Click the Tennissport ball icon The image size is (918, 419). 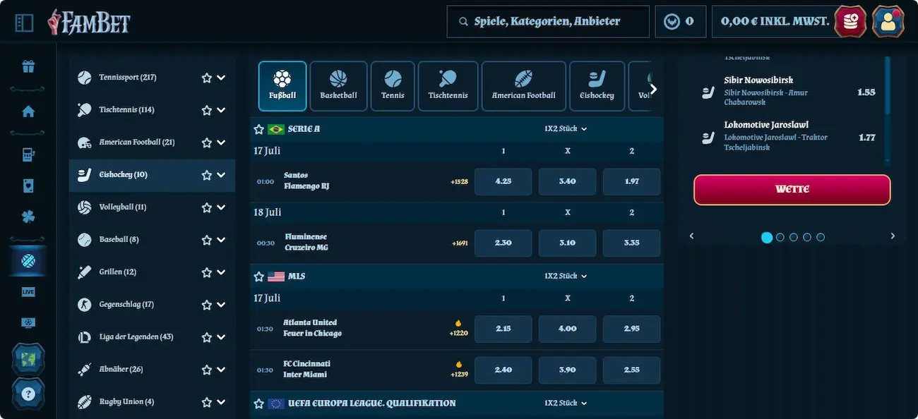[x=85, y=78]
